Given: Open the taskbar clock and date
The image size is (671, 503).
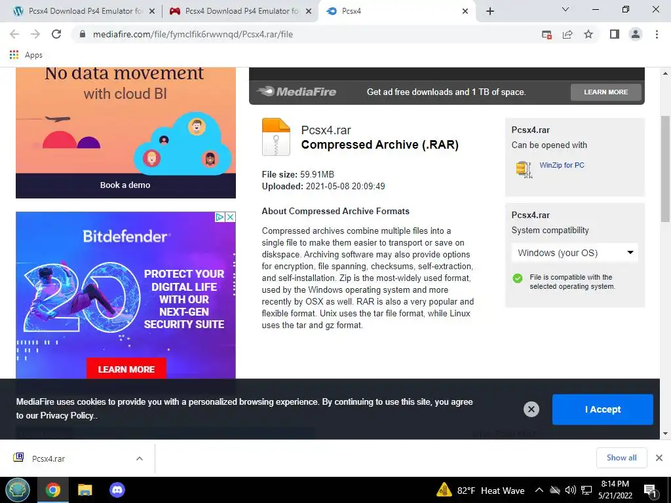Looking at the screenshot, I should pyautogui.click(x=615, y=490).
